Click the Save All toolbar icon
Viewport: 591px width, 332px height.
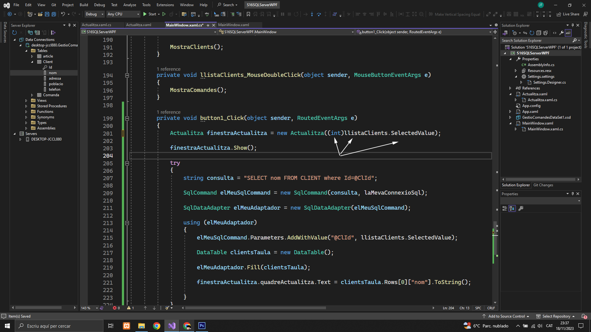point(54,14)
